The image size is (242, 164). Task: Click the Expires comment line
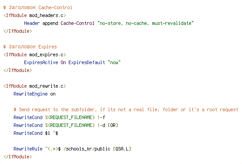tap(30, 47)
